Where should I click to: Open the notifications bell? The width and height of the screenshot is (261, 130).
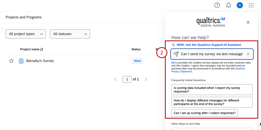pos(228,5)
